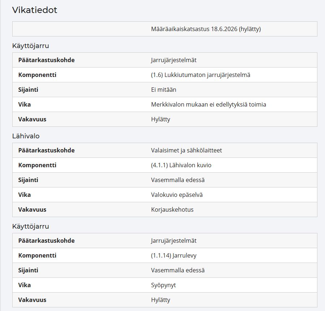
Task: Click the Korjauskehotus severity value
Action: (172, 210)
